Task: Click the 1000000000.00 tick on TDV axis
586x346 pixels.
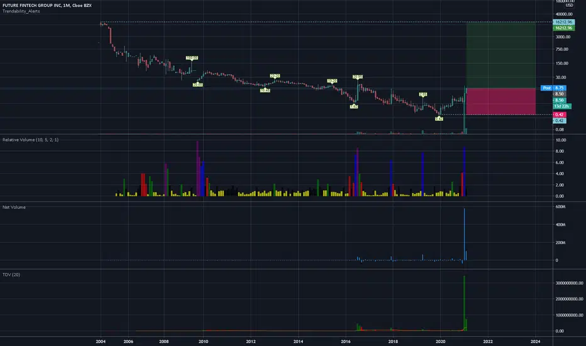Action: pyautogui.click(x=569, y=315)
